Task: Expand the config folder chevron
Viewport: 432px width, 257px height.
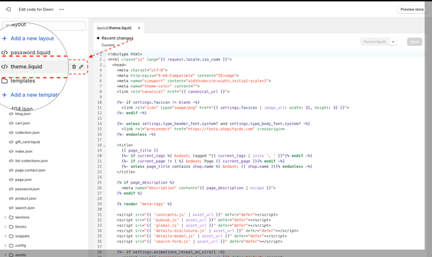Action: click(5, 246)
